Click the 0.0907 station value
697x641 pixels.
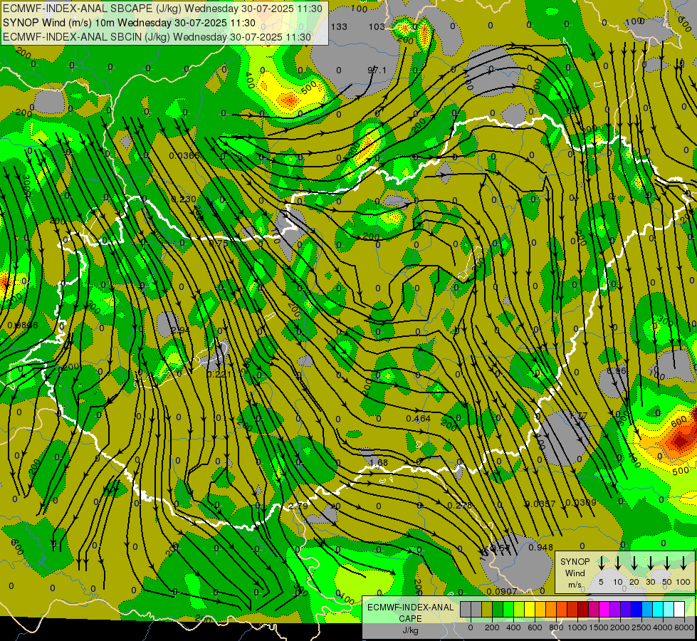(502, 591)
